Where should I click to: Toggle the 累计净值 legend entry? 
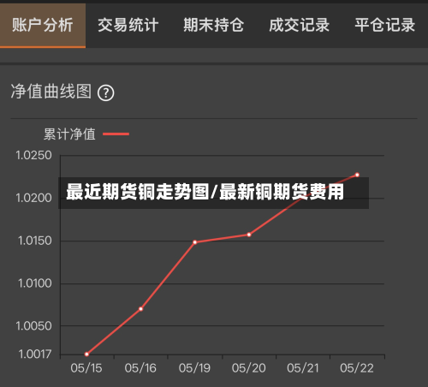[86, 134]
